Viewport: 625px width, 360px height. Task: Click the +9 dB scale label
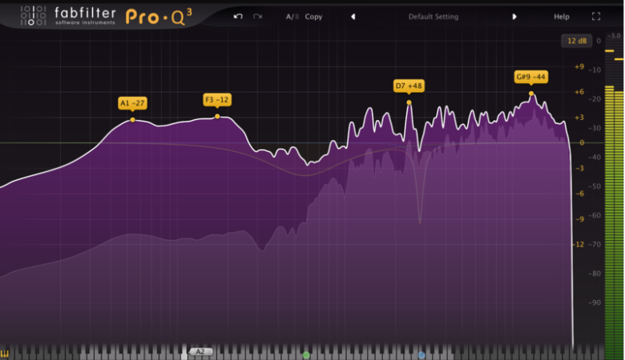(579, 67)
